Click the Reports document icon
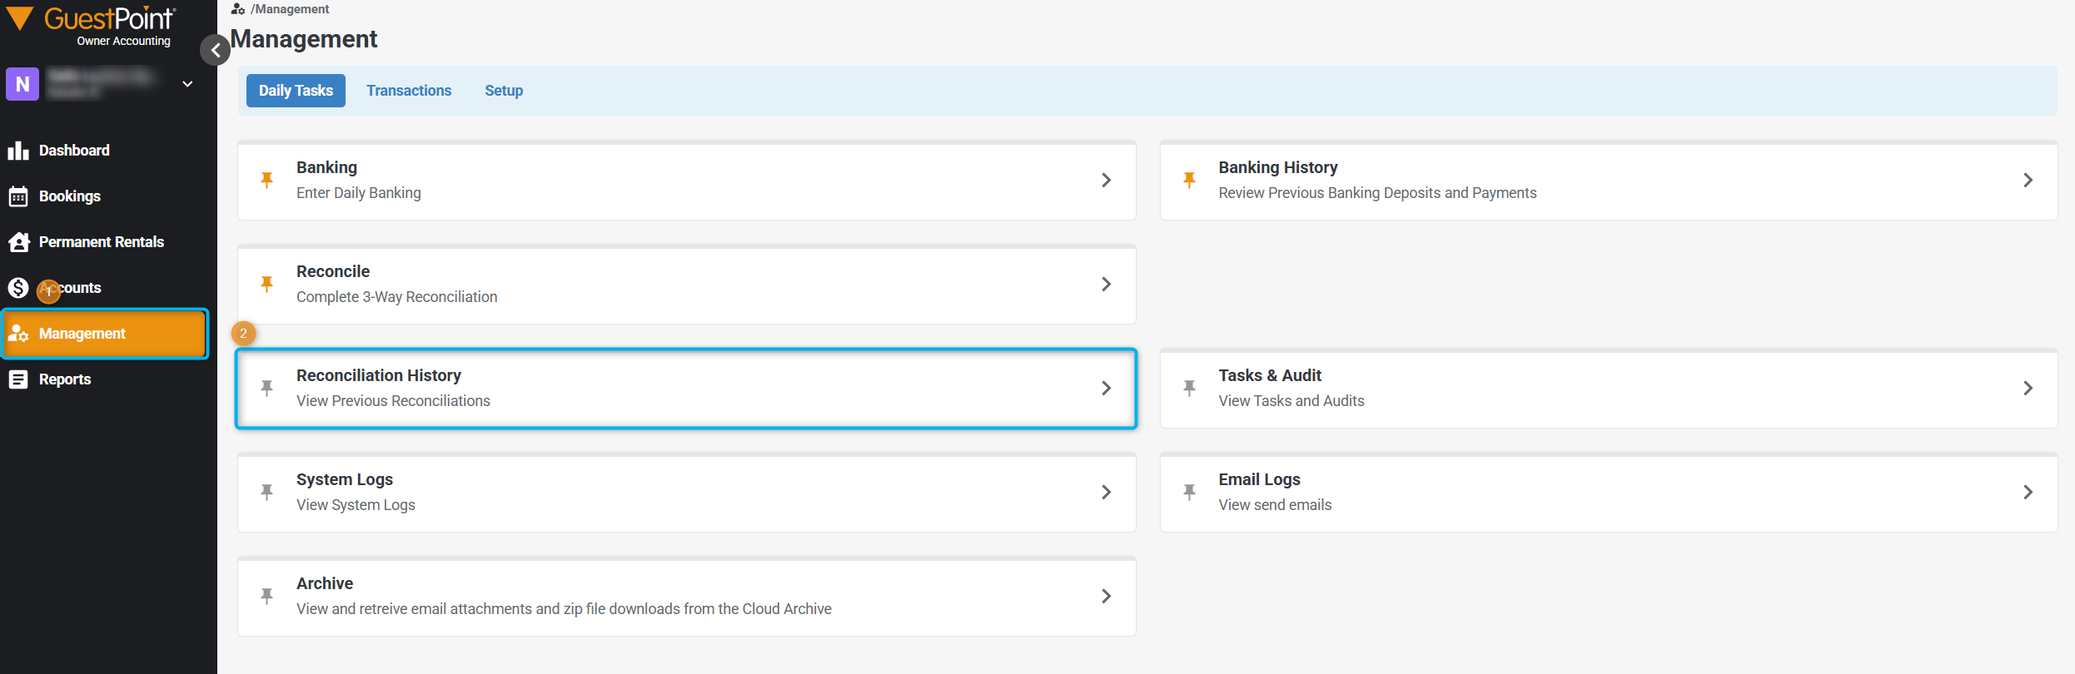This screenshot has height=674, width=2075. (x=18, y=379)
